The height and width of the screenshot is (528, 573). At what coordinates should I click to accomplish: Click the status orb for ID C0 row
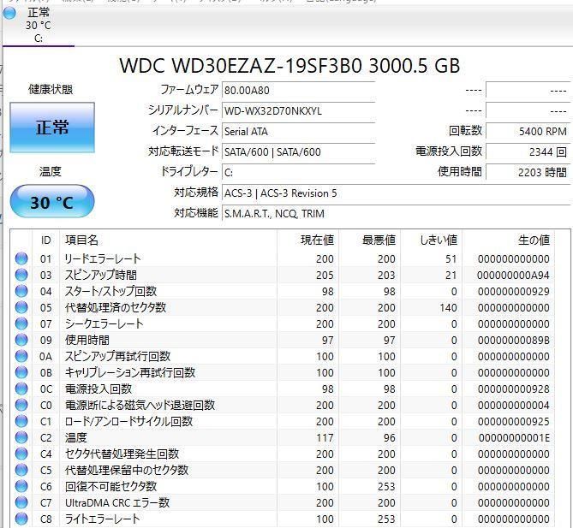21,405
